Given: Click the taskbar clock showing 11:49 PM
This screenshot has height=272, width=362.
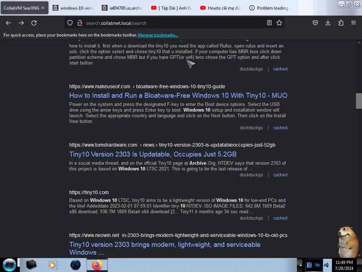Looking at the screenshot, I should pyautogui.click(x=344, y=265).
